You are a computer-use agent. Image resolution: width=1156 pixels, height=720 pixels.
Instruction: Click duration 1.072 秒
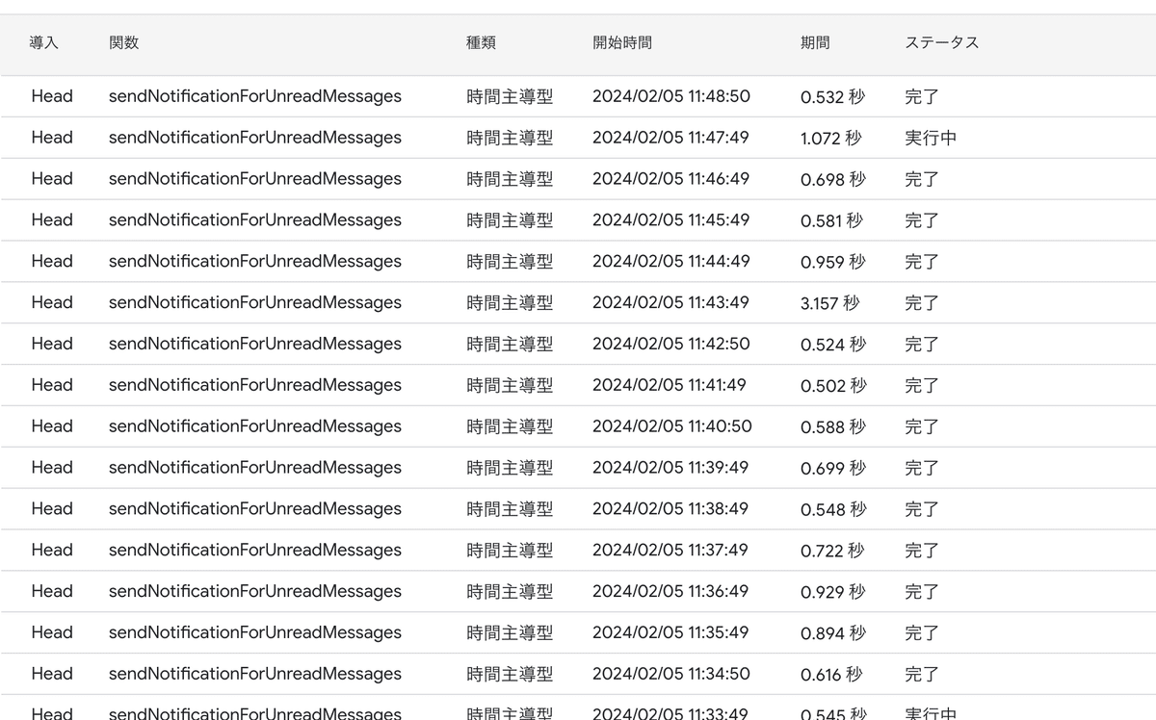click(x=831, y=138)
